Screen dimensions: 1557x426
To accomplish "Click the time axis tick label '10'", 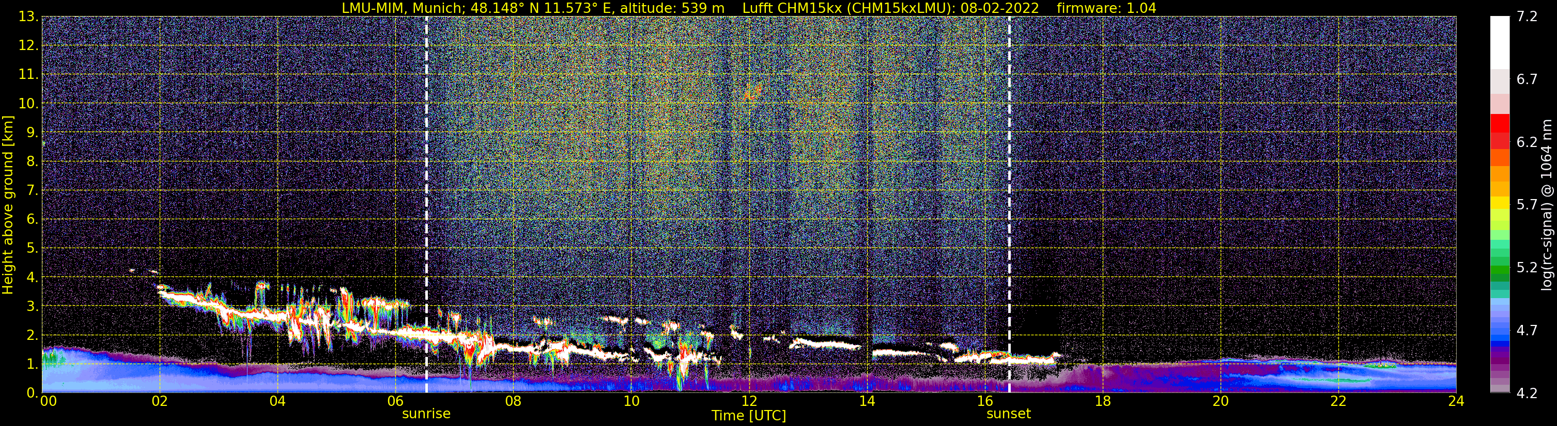I will click(x=631, y=401).
